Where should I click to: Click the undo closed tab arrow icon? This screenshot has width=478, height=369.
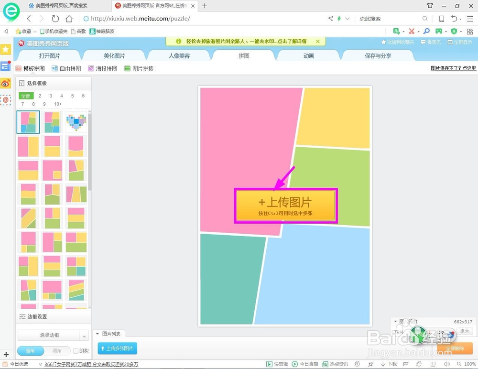[x=454, y=19]
